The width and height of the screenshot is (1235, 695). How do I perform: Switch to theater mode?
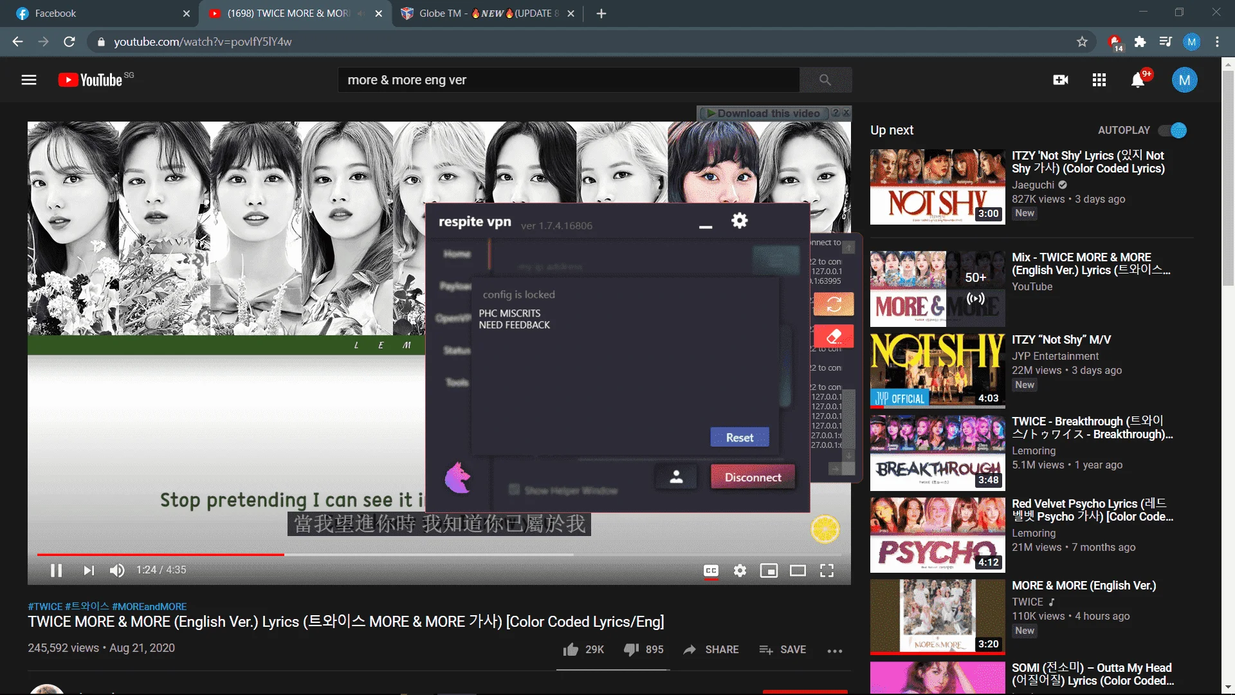point(798,571)
